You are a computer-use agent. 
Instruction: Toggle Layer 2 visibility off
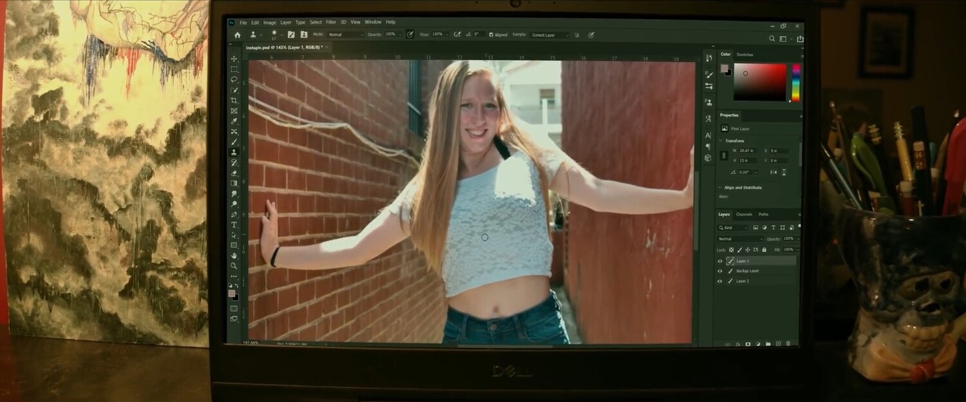coord(720,280)
